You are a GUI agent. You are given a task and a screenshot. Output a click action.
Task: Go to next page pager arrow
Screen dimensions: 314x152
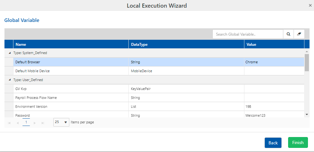(34, 123)
